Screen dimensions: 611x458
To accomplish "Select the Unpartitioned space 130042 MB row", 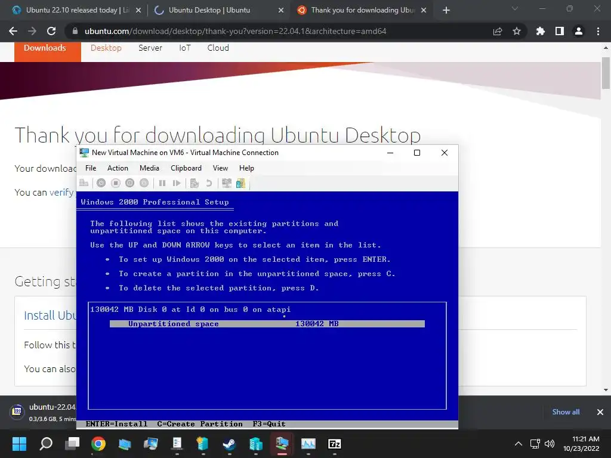I will [x=267, y=324].
